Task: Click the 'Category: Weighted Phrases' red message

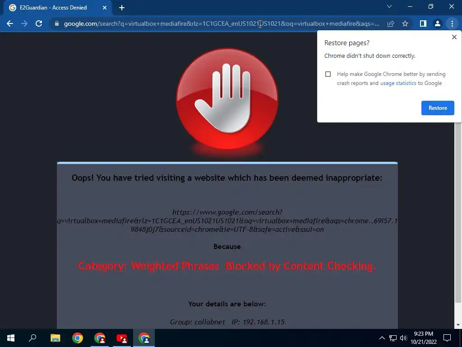Action: [227, 266]
